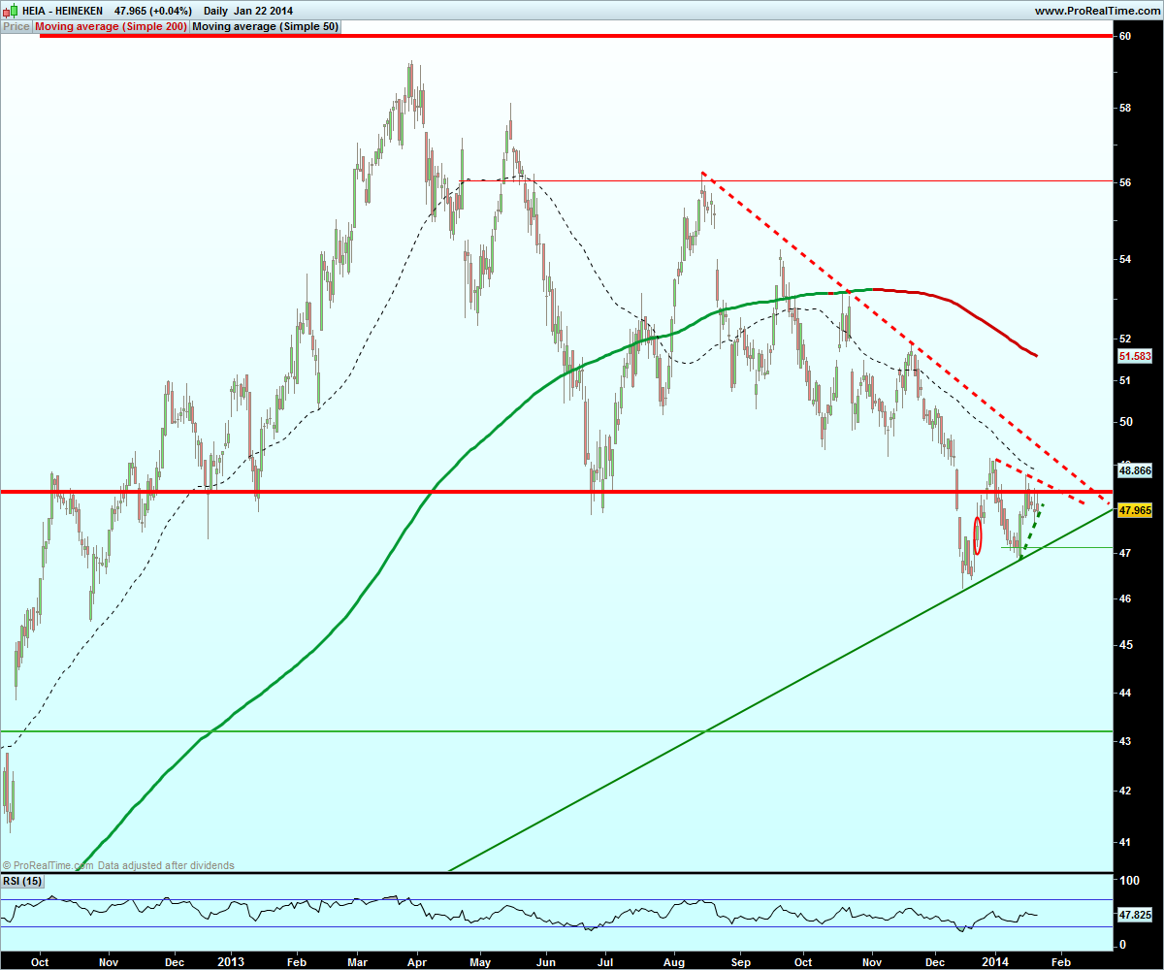Screen dimensions: 1164x970
Task: Click the red ellipse marker near December low
Action: tap(978, 535)
